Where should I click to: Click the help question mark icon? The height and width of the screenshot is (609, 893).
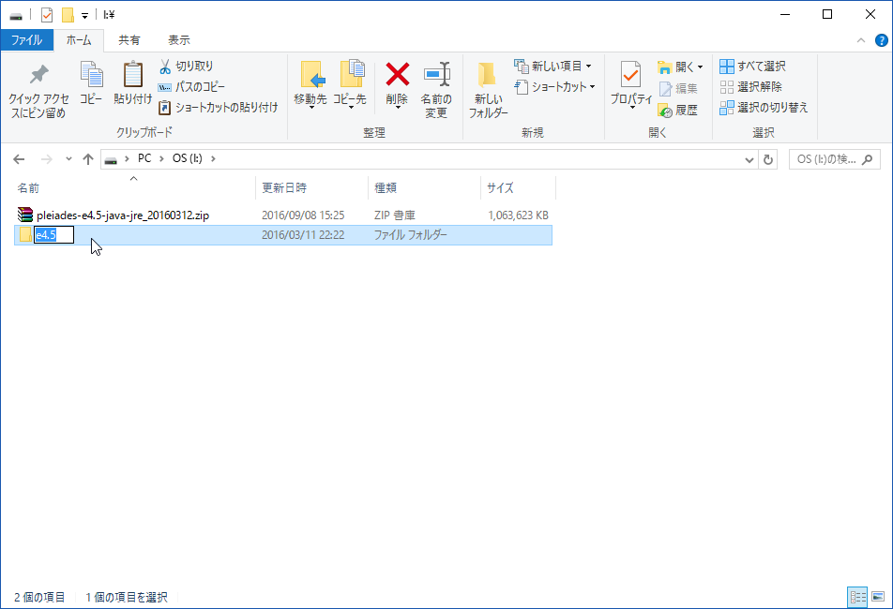(881, 40)
